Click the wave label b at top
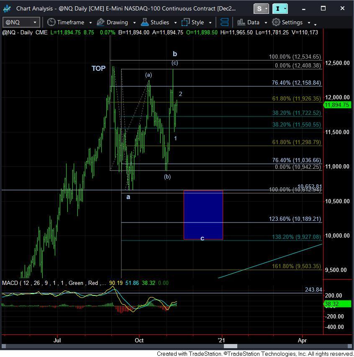Viewport: 354px width, 357px height. point(174,54)
